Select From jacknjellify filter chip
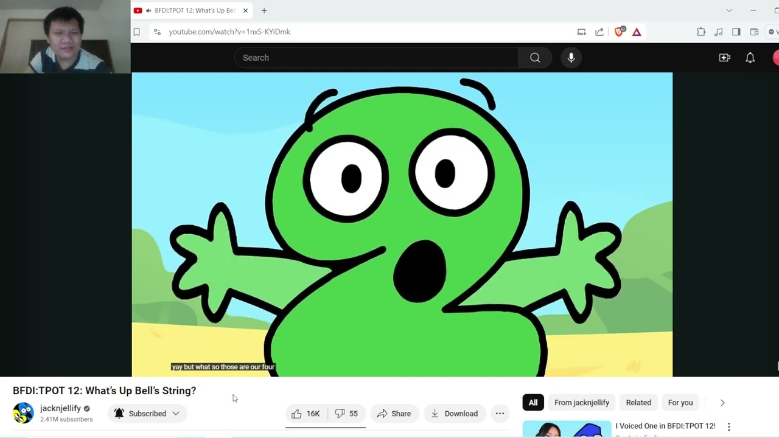Image resolution: width=779 pixels, height=438 pixels. tap(582, 403)
